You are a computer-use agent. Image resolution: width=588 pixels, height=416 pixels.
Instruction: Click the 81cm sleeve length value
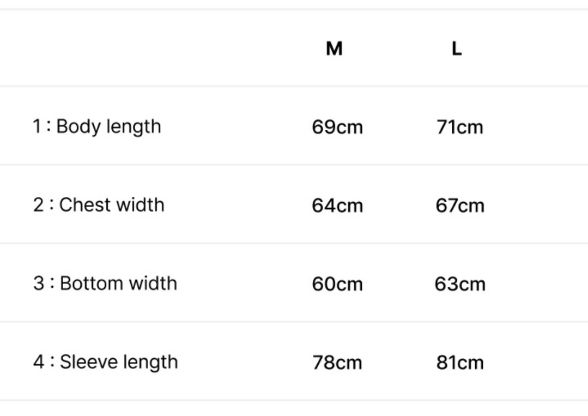click(459, 363)
